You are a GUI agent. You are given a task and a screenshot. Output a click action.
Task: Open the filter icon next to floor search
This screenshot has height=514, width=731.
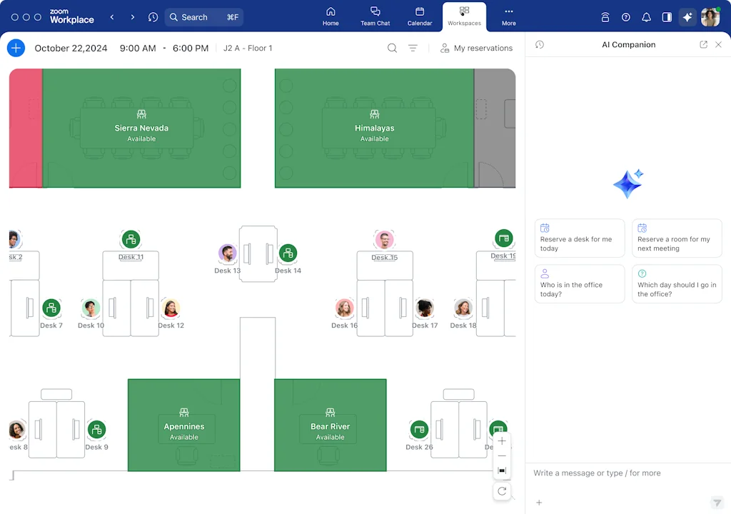413,48
